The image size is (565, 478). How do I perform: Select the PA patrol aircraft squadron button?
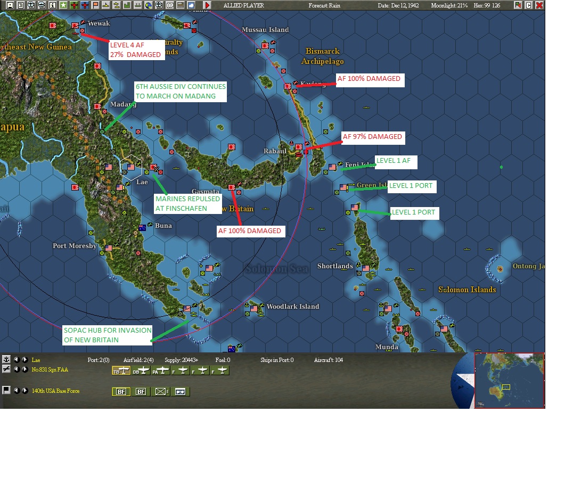pyautogui.click(x=161, y=370)
